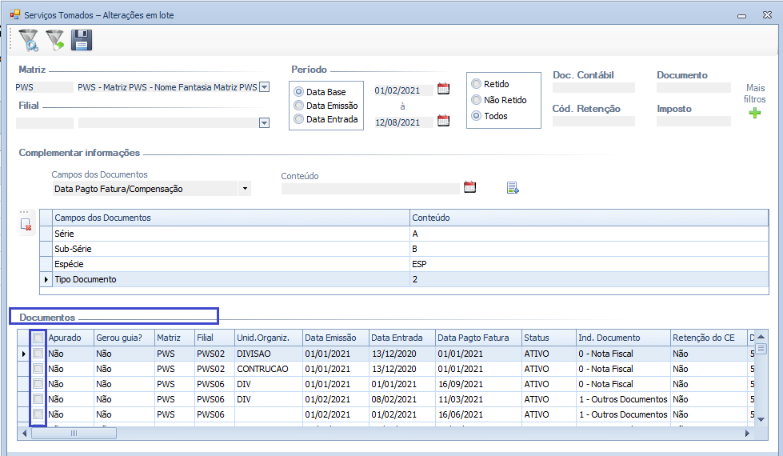Screen dimensions: 783x456
Task: Click the add content to list icon
Action: 513,188
